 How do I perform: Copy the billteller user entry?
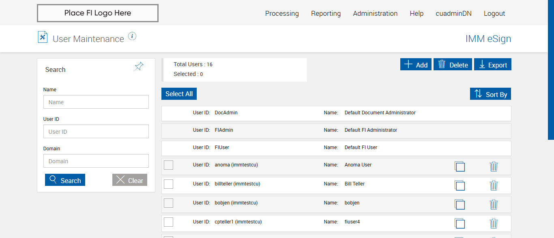tap(460, 185)
